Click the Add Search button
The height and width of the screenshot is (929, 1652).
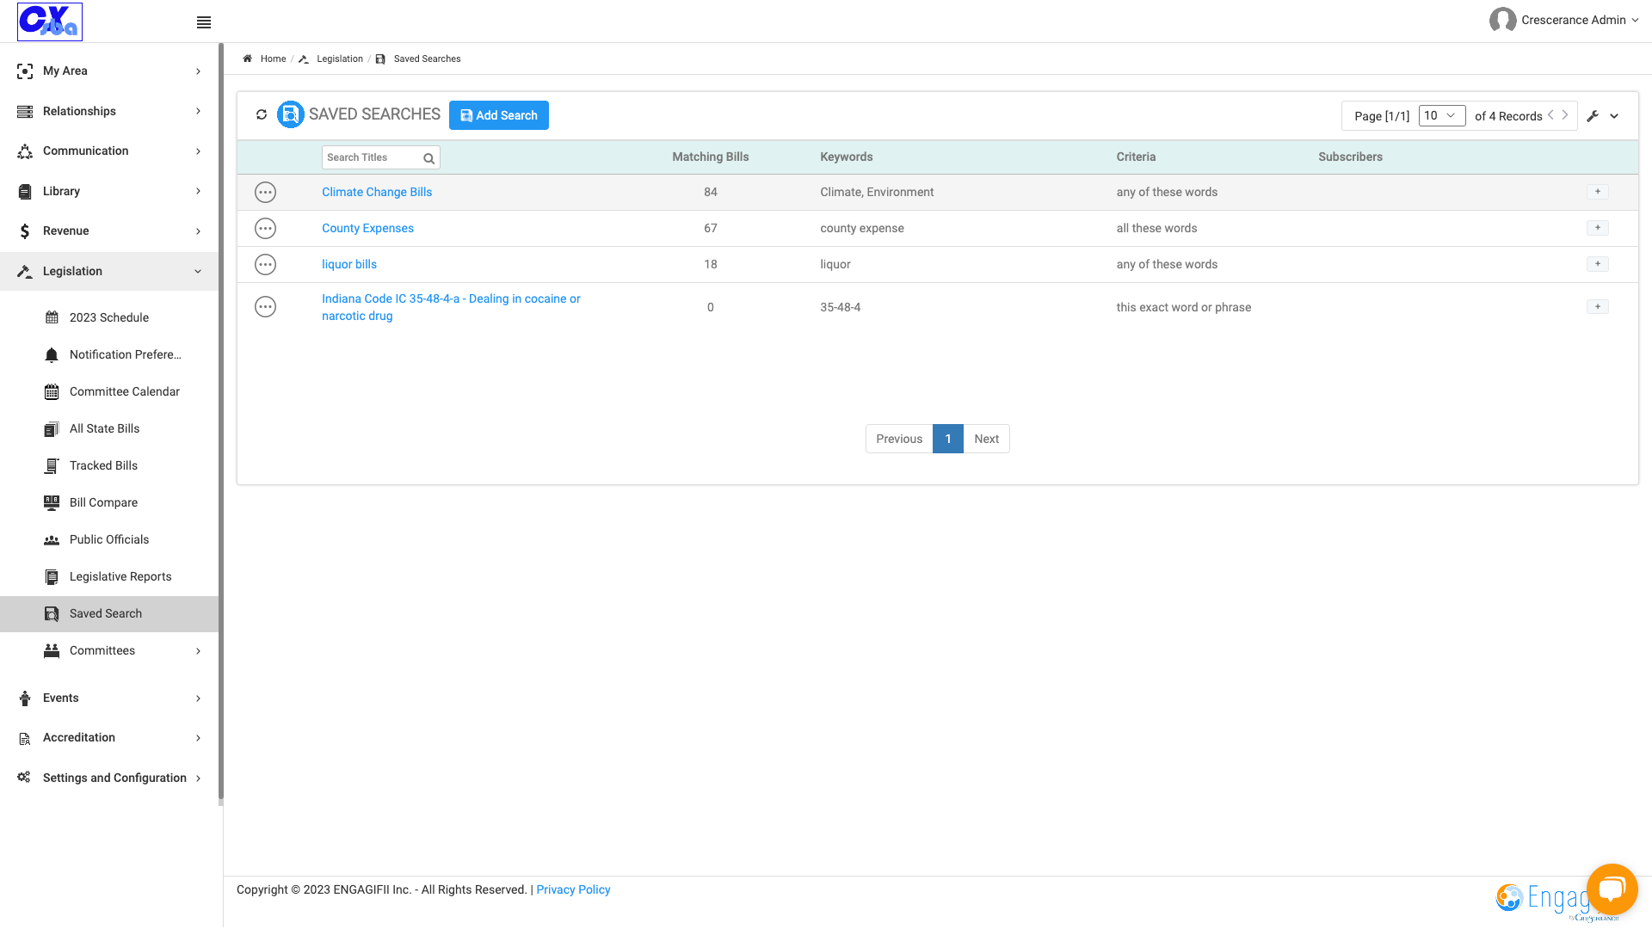pyautogui.click(x=499, y=115)
